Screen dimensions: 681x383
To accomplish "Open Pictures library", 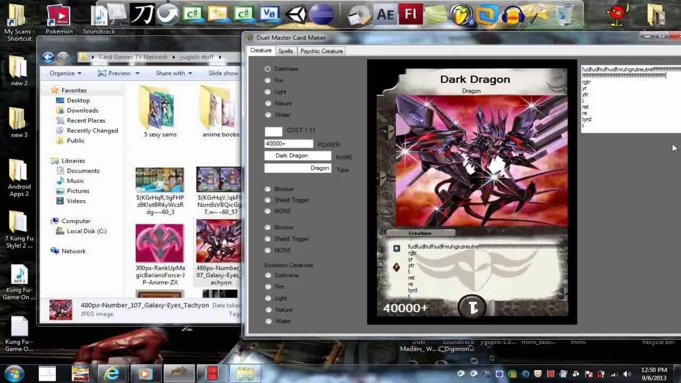I will [x=78, y=190].
